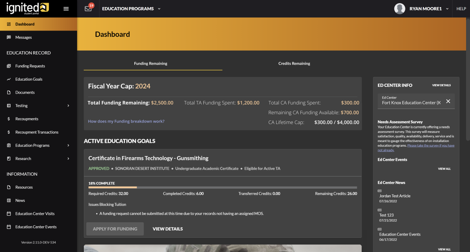Expand the Testing submenu chevron

pos(68,106)
